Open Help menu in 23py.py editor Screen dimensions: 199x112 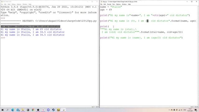point(129,4)
